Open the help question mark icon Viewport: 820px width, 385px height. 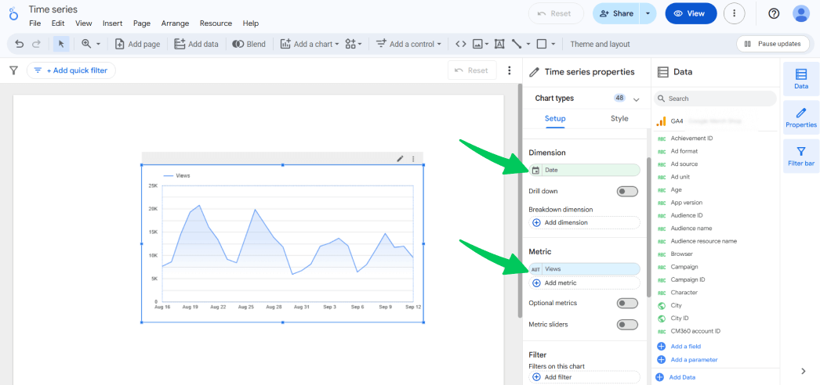(x=774, y=13)
